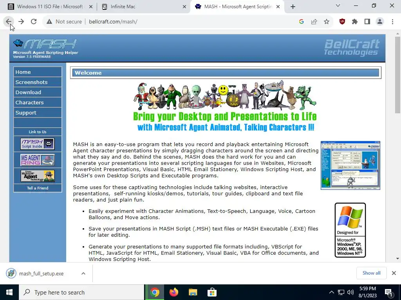Click the address bar URL bellcraft.com/mash/
Screen dimensions: 401x300
point(113,22)
